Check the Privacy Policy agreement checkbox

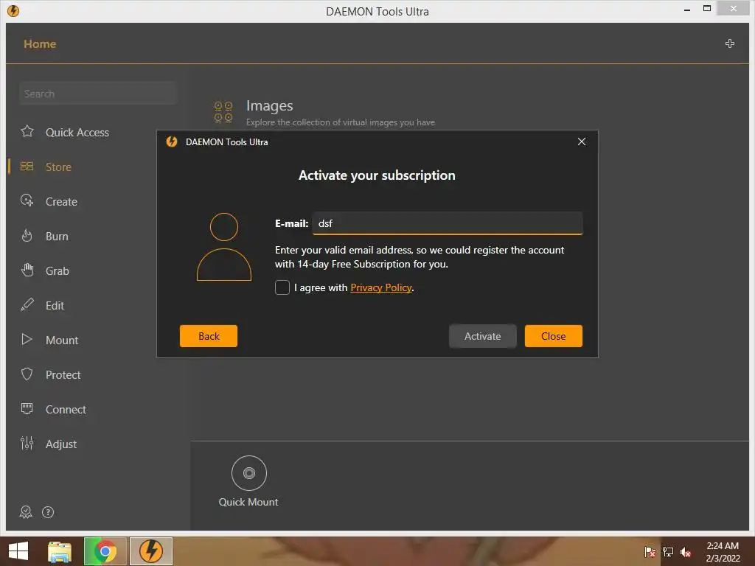point(282,287)
